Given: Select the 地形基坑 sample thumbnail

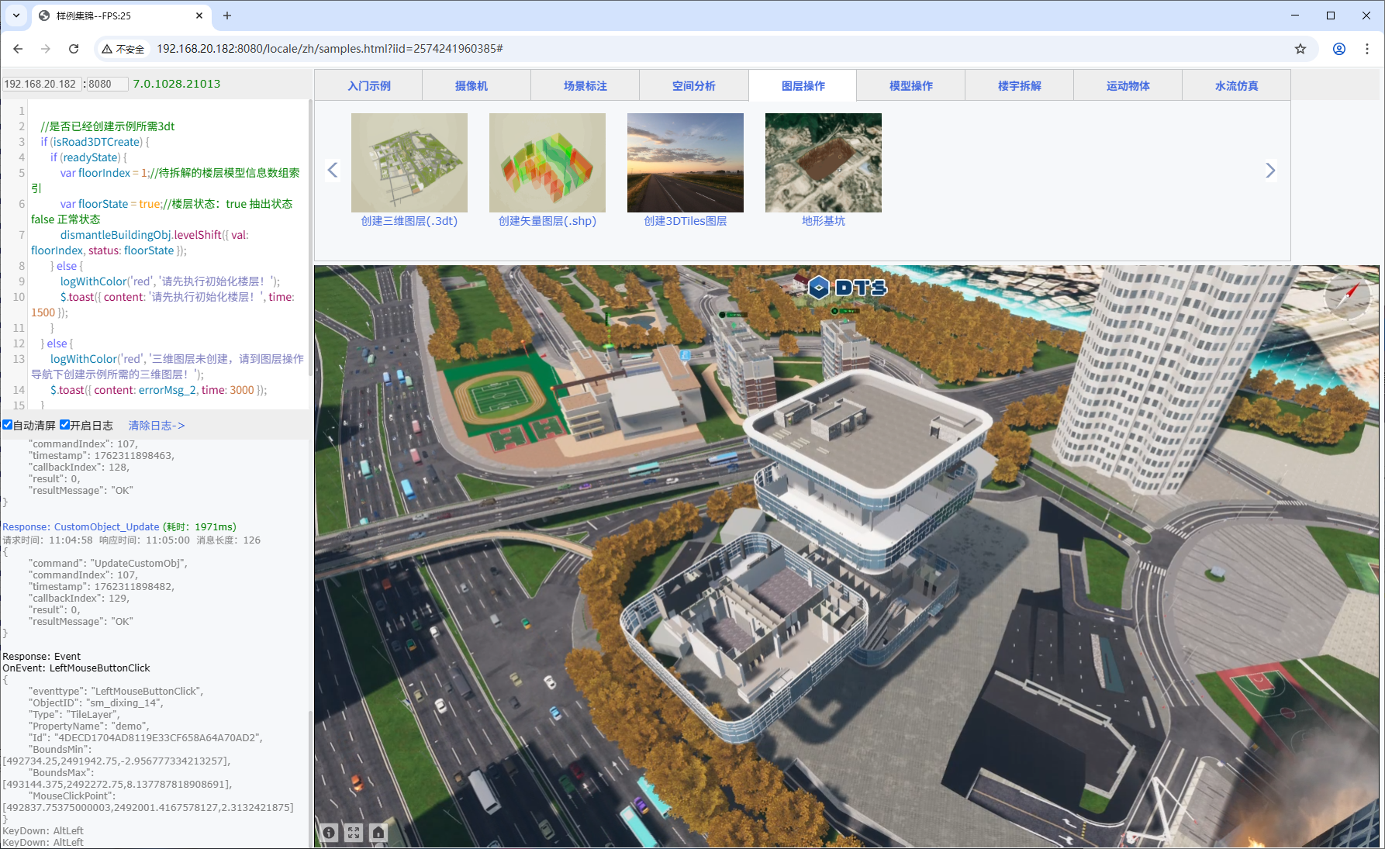Looking at the screenshot, I should tap(823, 163).
